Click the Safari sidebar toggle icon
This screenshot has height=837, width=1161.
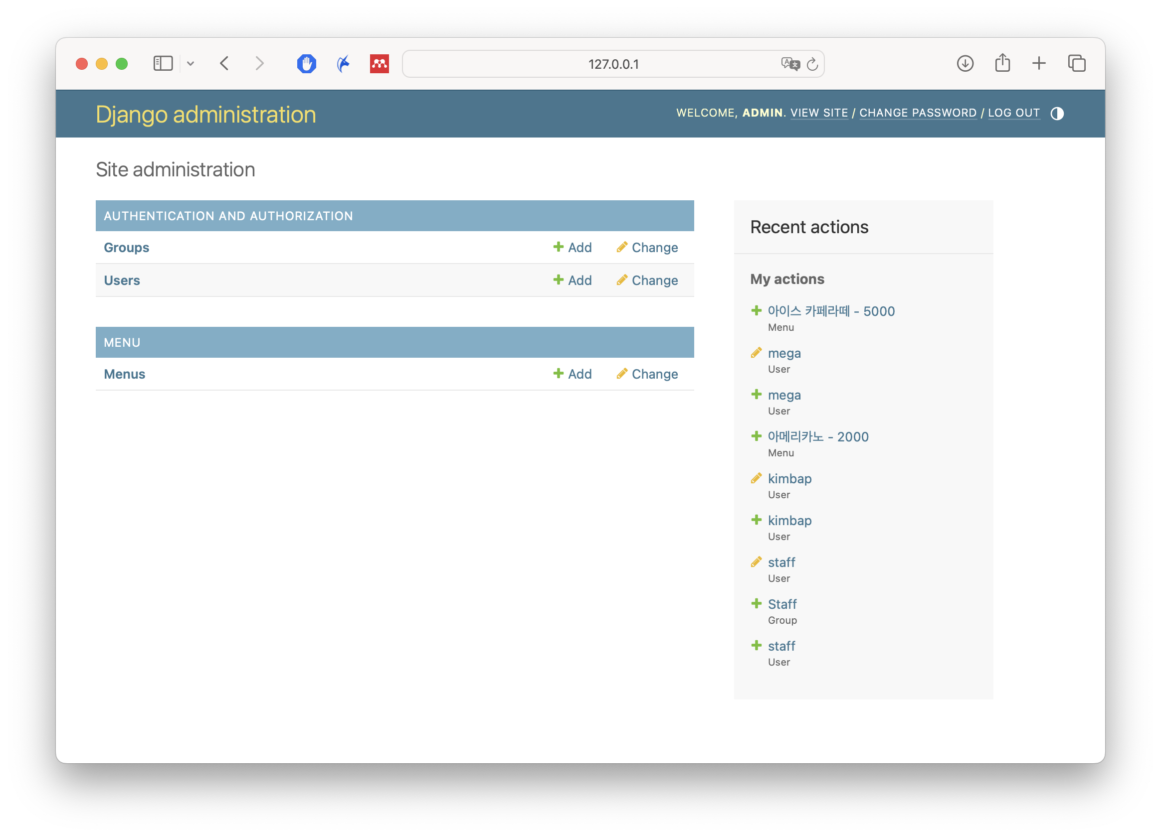(x=163, y=63)
